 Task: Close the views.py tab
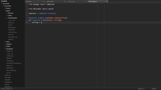point(44,1)
